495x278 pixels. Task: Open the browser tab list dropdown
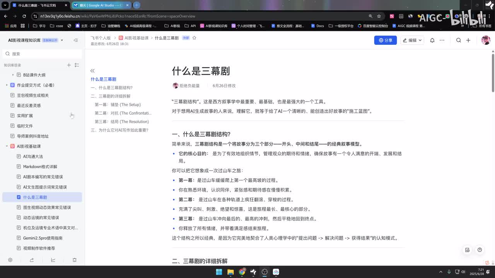click(5, 5)
